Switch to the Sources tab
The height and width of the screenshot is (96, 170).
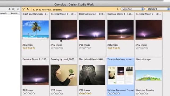click(x=14, y=13)
